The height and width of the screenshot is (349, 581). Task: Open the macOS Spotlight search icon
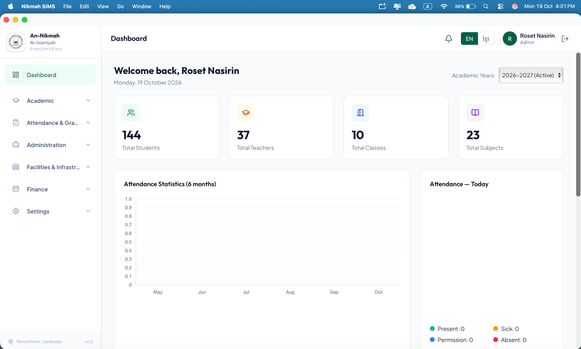tap(485, 7)
